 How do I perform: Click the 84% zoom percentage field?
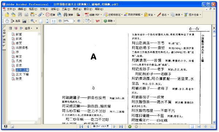[x=68, y=21]
